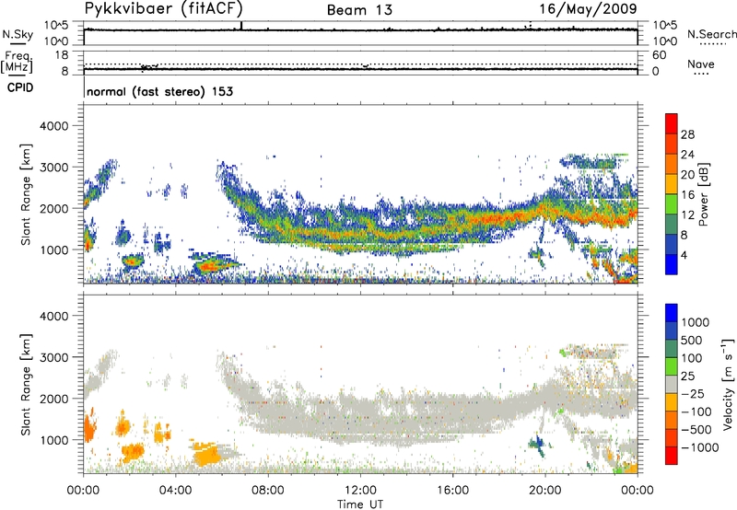
Task: Select the "Beam 13" heading
Action: tap(359, 10)
